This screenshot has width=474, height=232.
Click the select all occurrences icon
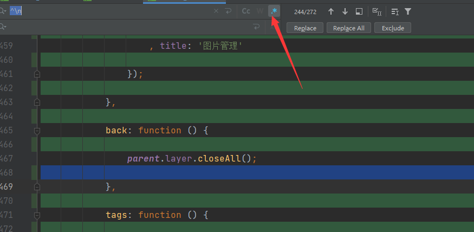tap(376, 11)
